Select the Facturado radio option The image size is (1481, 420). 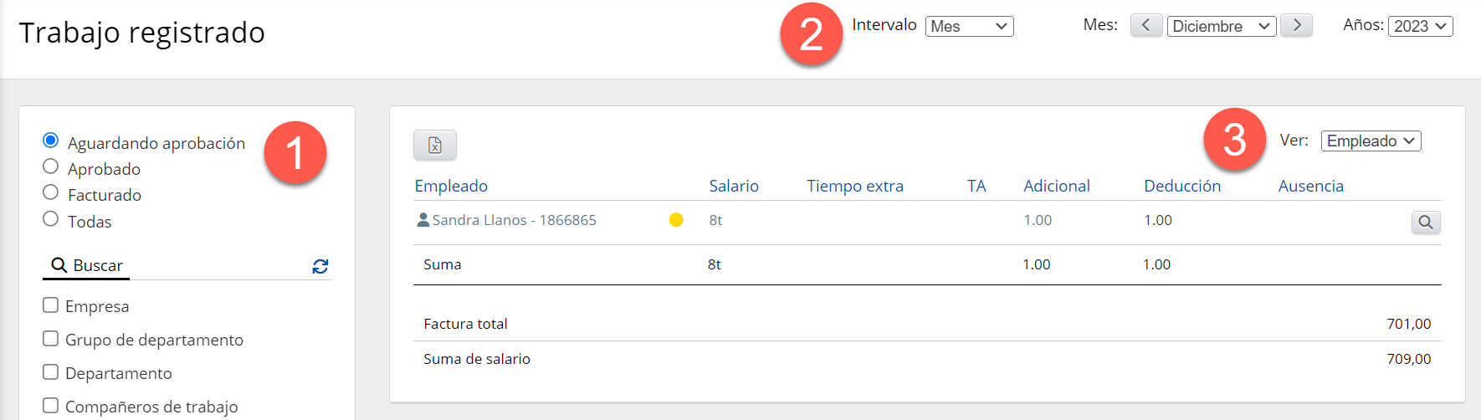tap(50, 192)
